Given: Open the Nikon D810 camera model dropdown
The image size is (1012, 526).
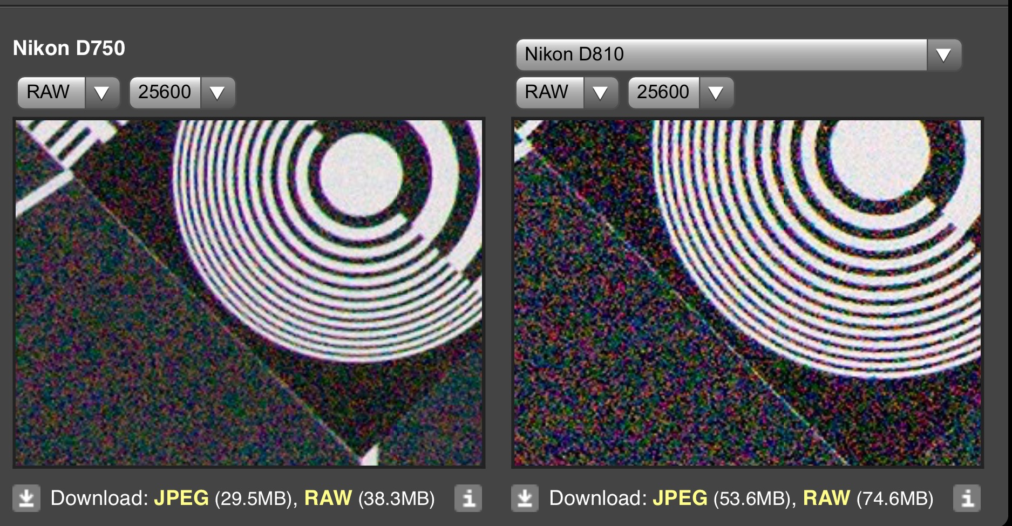Looking at the screenshot, I should (722, 55).
